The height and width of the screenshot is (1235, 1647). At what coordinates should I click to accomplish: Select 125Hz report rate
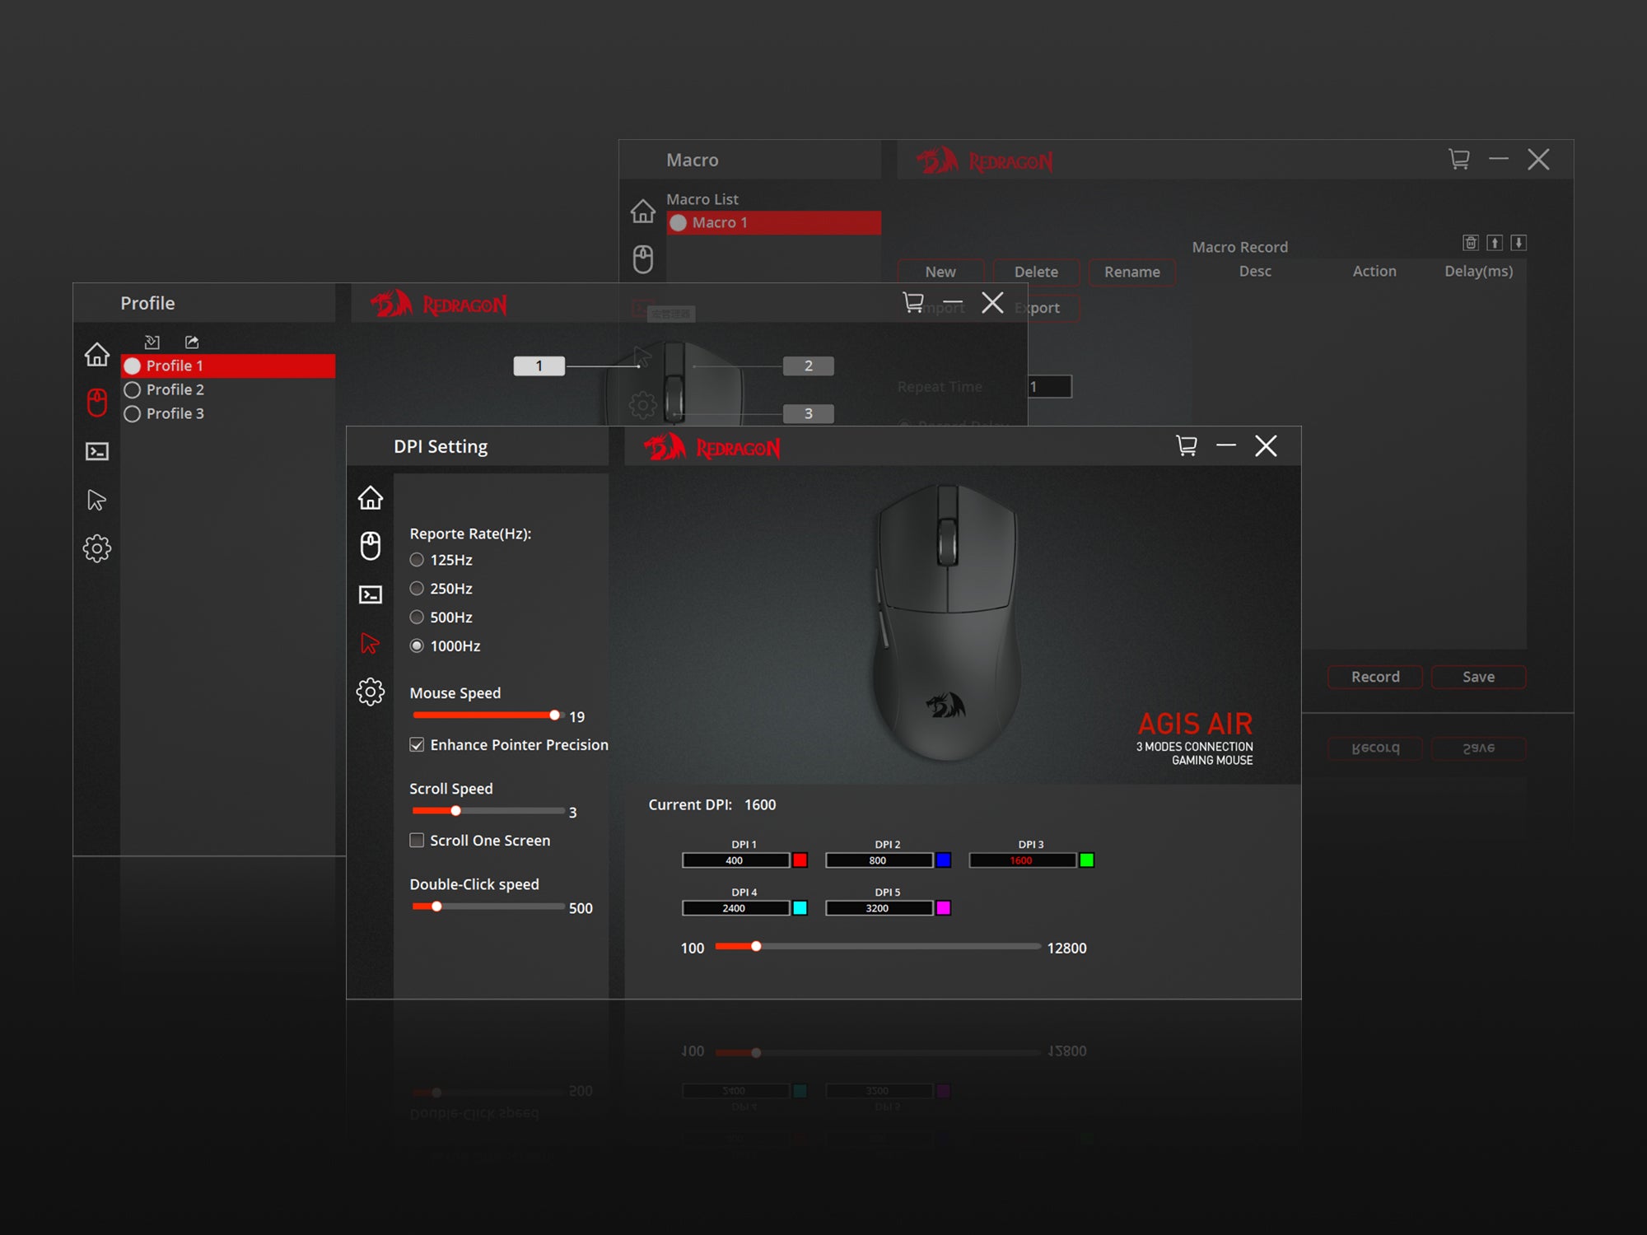[417, 560]
